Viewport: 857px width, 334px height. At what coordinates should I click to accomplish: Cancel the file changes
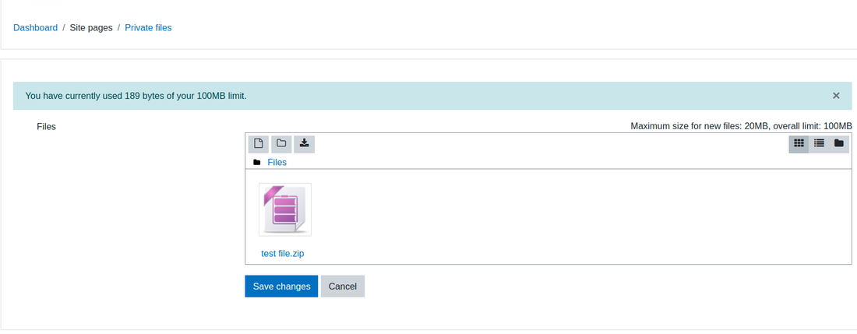[343, 287]
